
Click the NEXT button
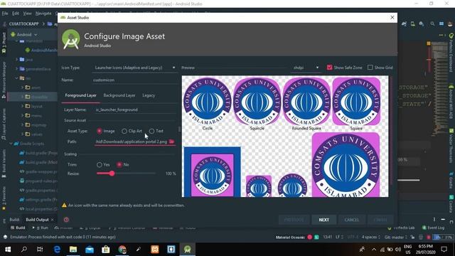tap(324, 220)
